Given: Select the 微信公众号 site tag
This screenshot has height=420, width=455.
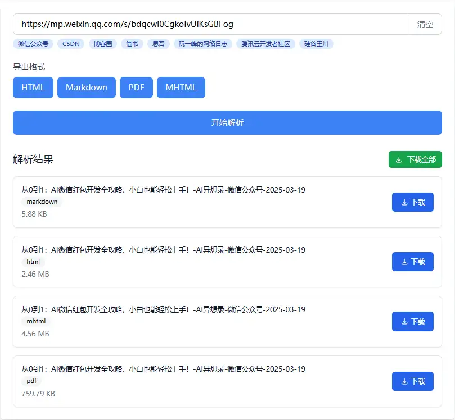Looking at the screenshot, I should point(33,44).
